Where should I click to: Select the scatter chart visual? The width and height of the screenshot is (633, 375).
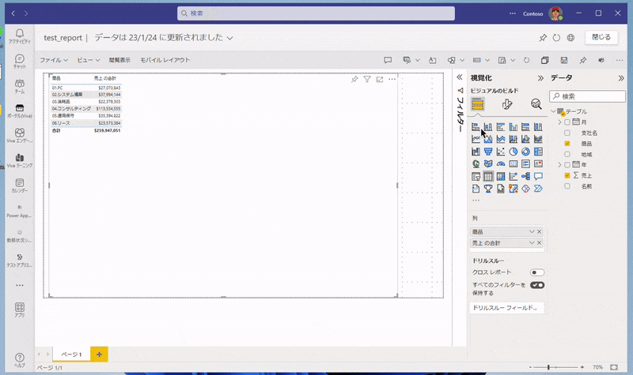[x=501, y=152]
